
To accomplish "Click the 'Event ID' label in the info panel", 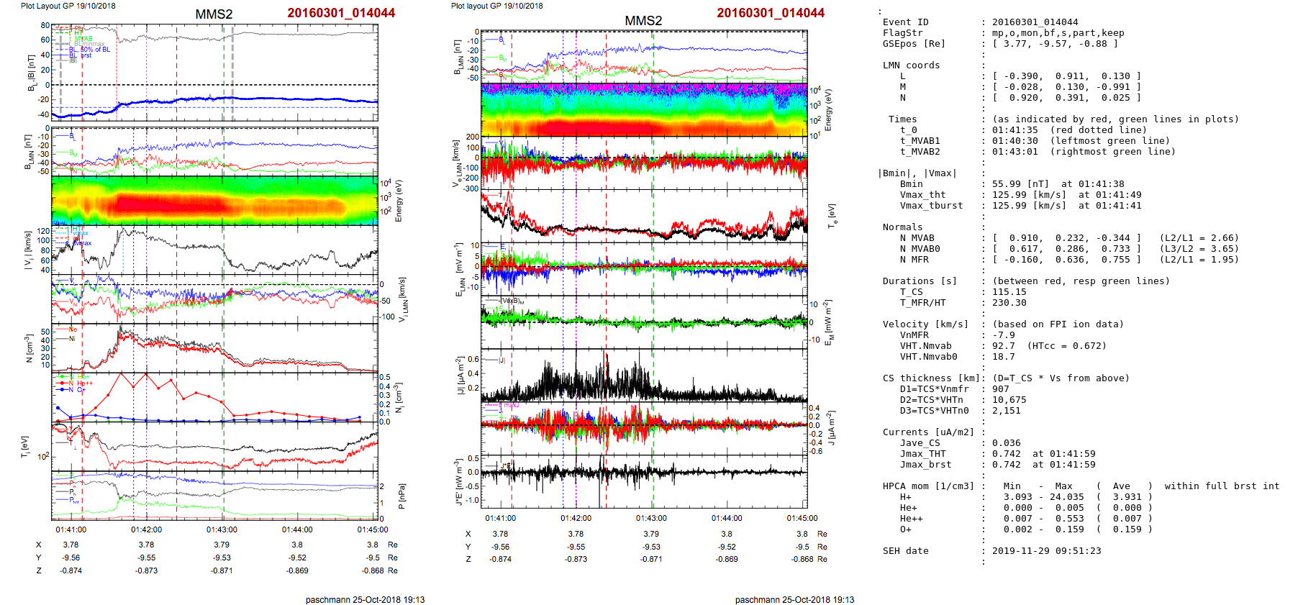I will pyautogui.click(x=905, y=22).
